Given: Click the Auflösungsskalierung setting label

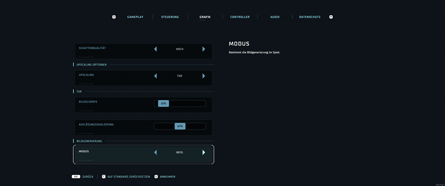Looking at the screenshot, I should click(96, 124).
